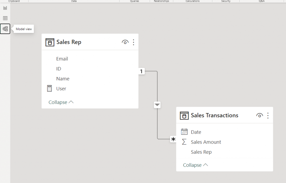This screenshot has width=286, height=183.
Task: Select the Model view icon
Action: (x=5, y=29)
